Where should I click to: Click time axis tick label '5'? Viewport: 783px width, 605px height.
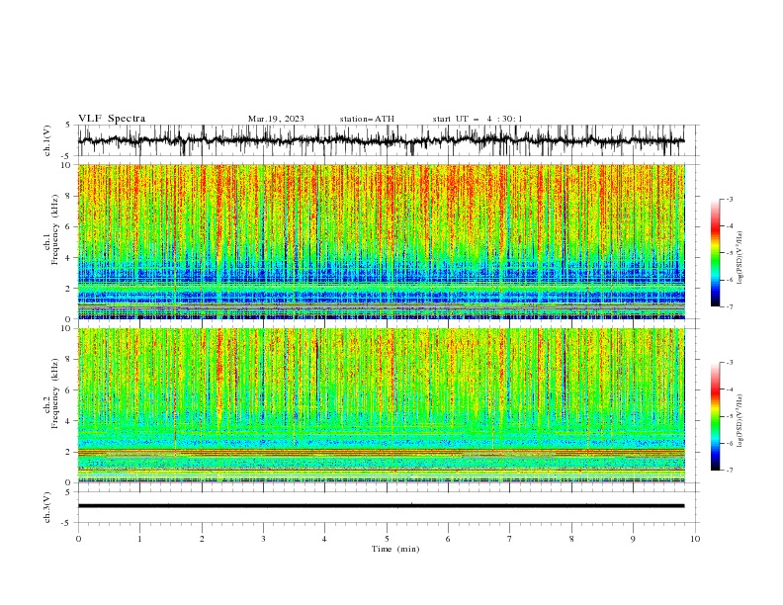[387, 539]
